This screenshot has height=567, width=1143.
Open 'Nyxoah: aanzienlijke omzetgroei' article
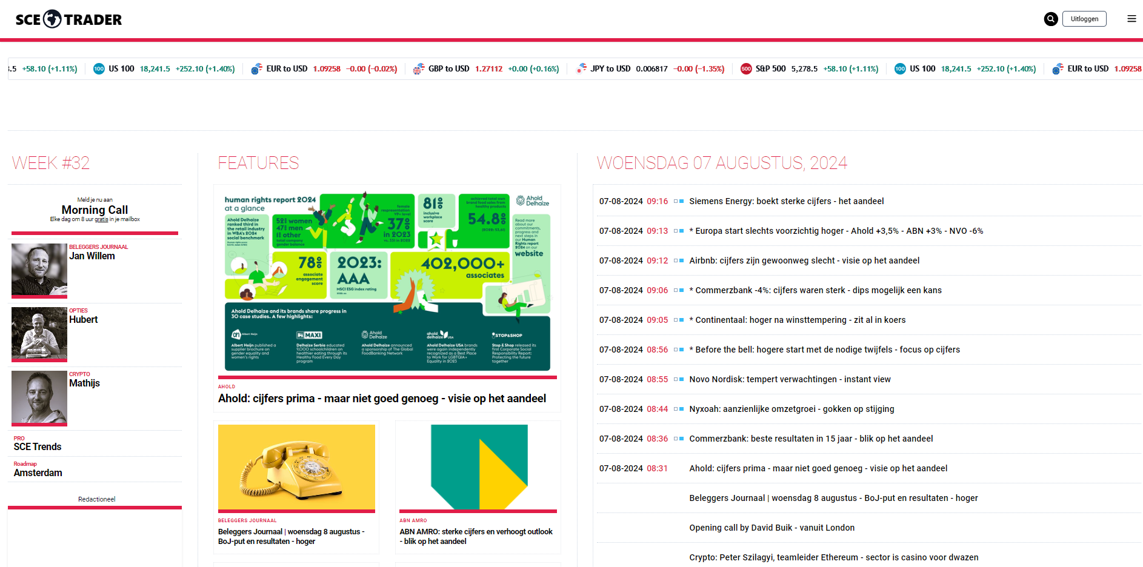coord(791,409)
